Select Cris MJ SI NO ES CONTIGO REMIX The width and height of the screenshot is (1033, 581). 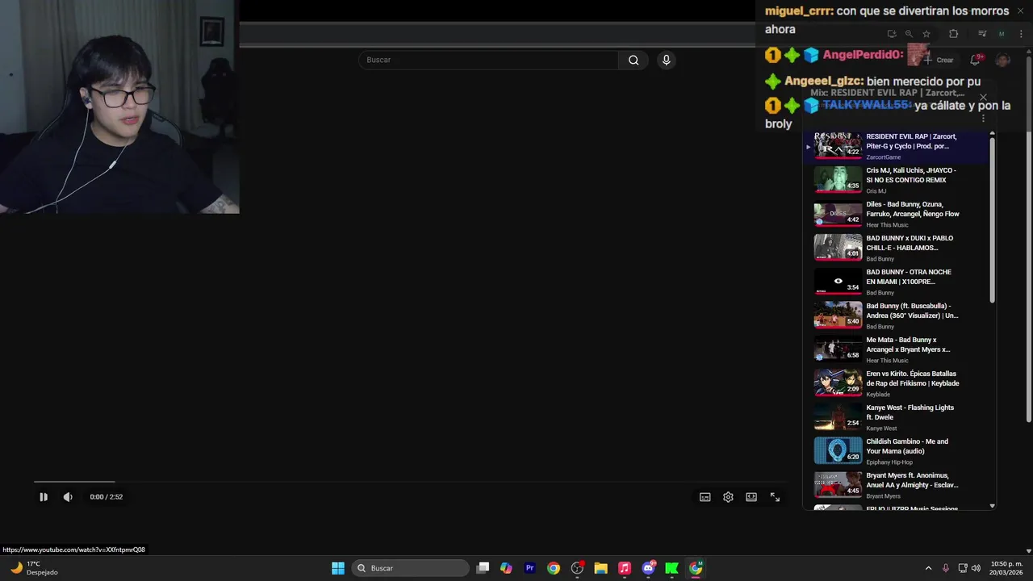(x=896, y=181)
